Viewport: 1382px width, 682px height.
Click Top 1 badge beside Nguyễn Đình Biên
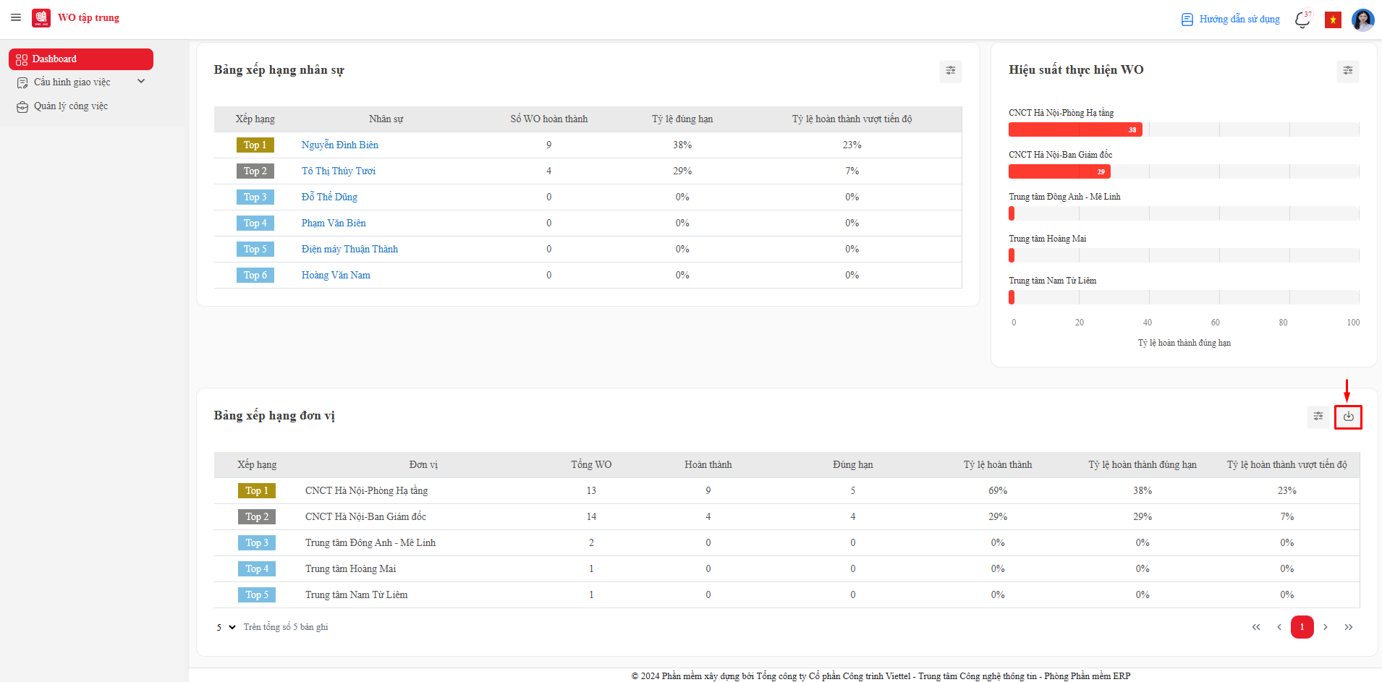pyautogui.click(x=255, y=145)
